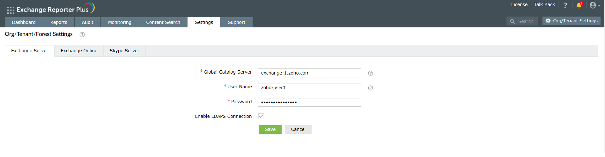Click the Org/Tenant Settings gear button
The height and width of the screenshot is (157, 605).
(x=571, y=21)
